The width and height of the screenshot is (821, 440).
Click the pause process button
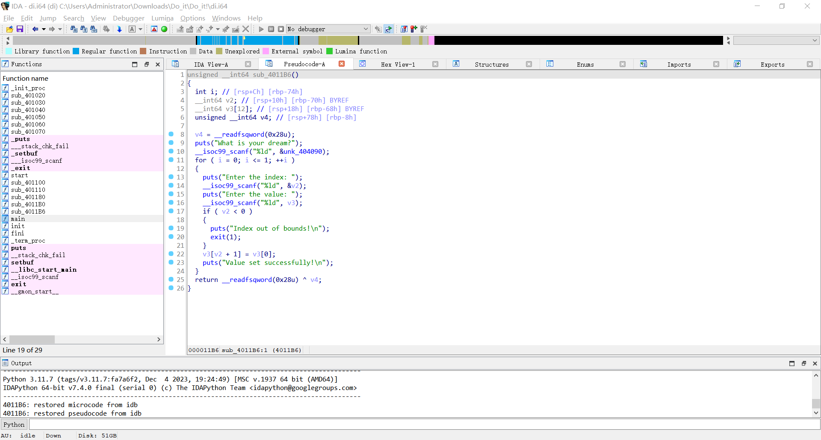(271, 29)
